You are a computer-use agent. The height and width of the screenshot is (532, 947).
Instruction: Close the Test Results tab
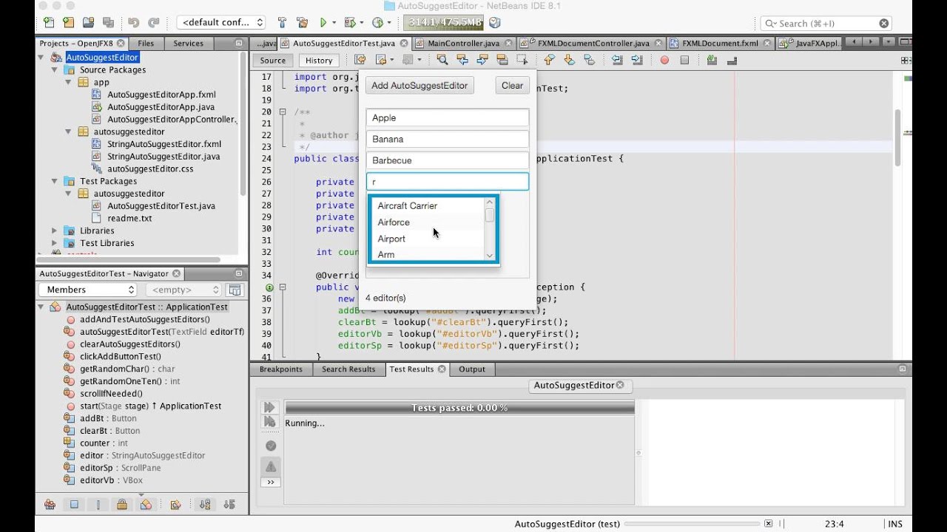(x=442, y=369)
